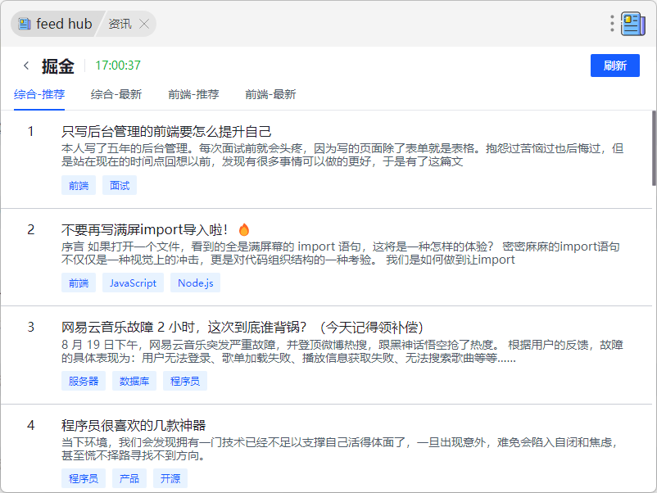Click the 掘金 page heading

tap(58, 66)
